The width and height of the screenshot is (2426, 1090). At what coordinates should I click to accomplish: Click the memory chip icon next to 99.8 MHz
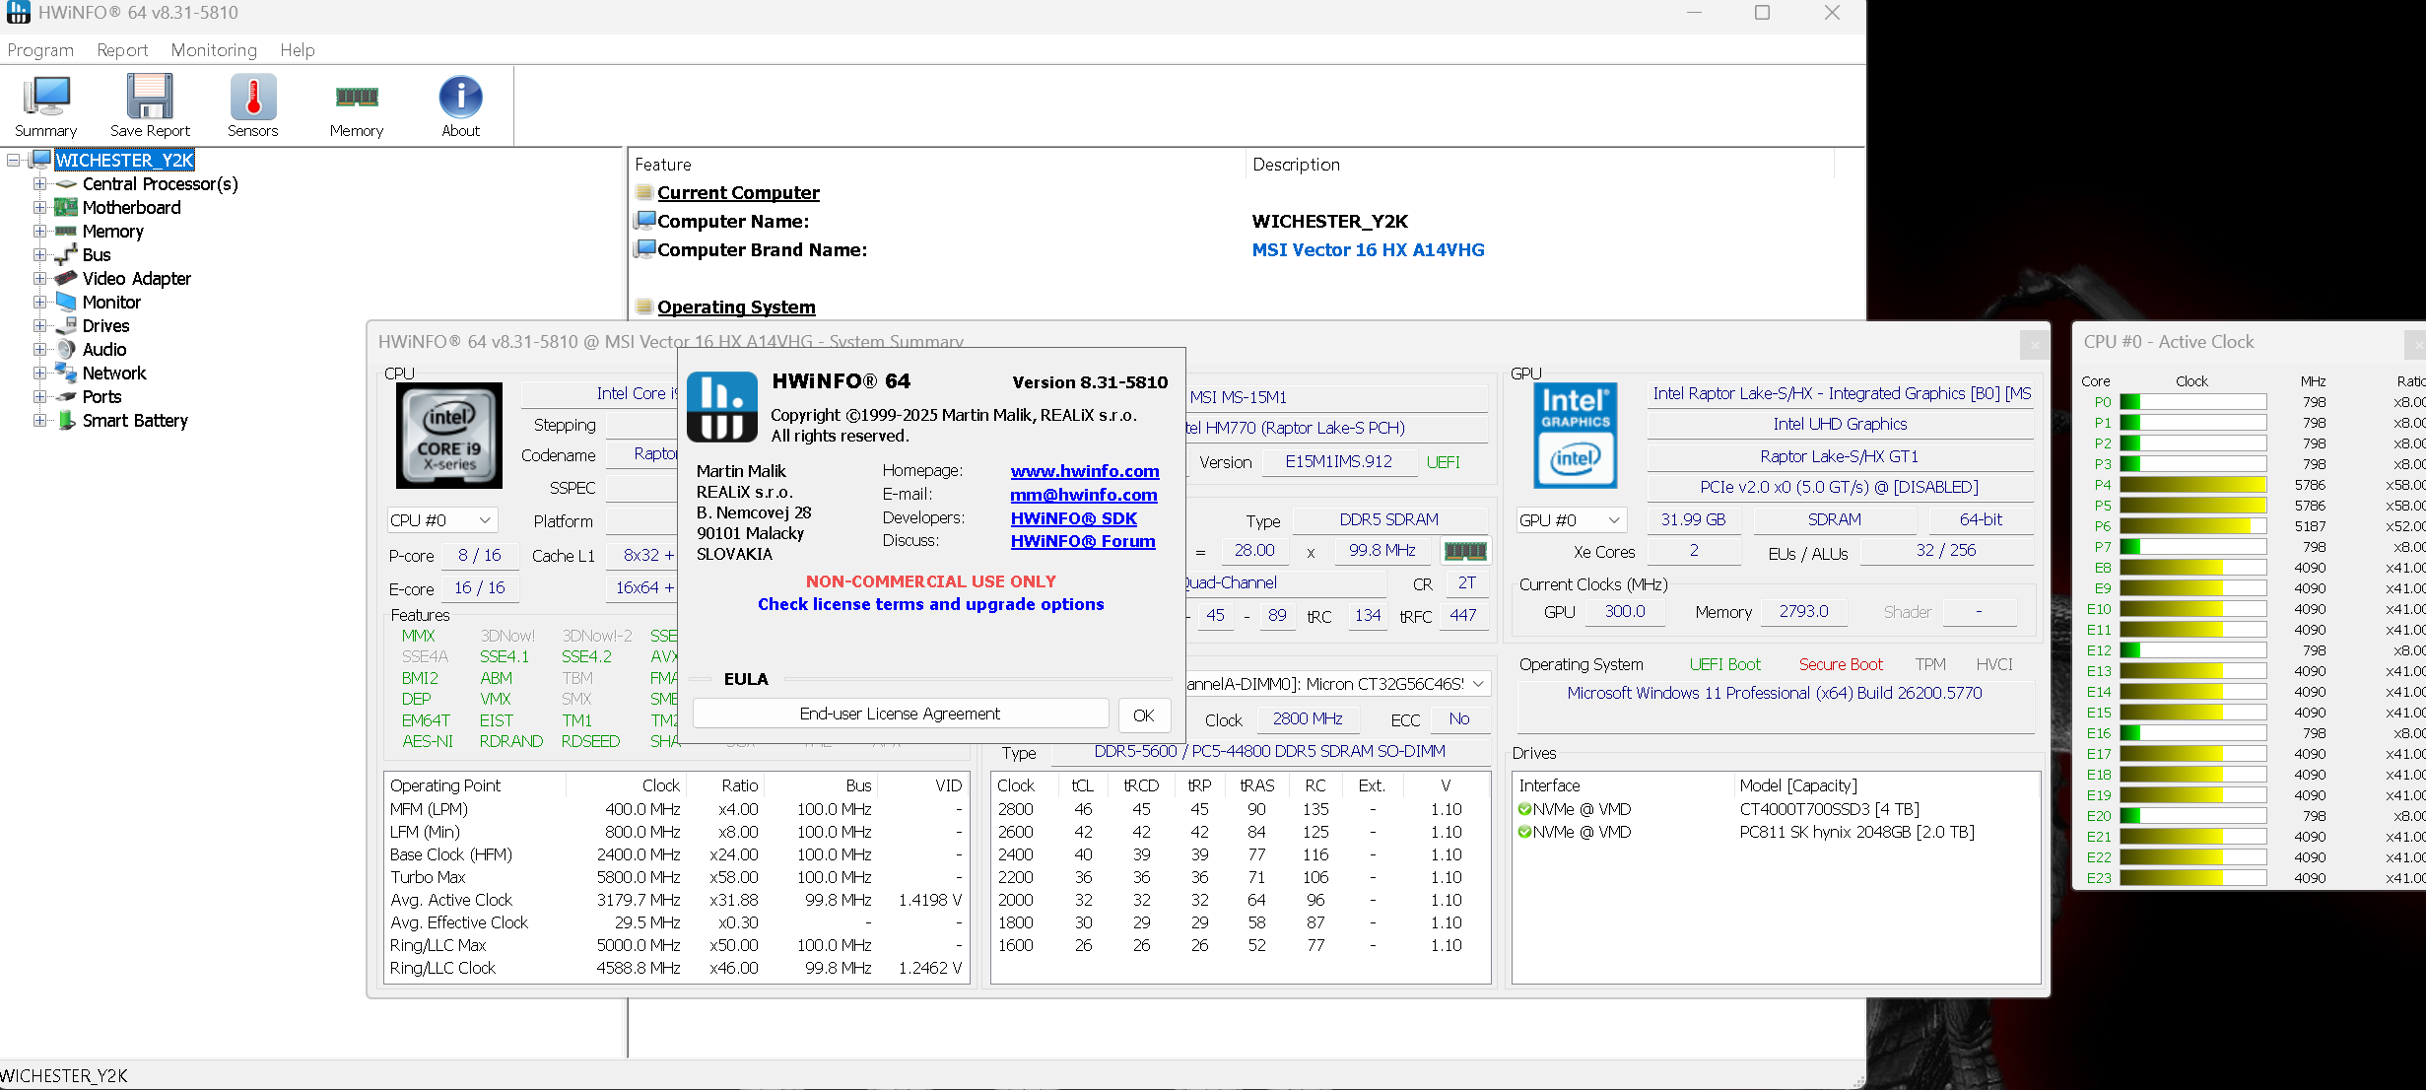[x=1465, y=551]
